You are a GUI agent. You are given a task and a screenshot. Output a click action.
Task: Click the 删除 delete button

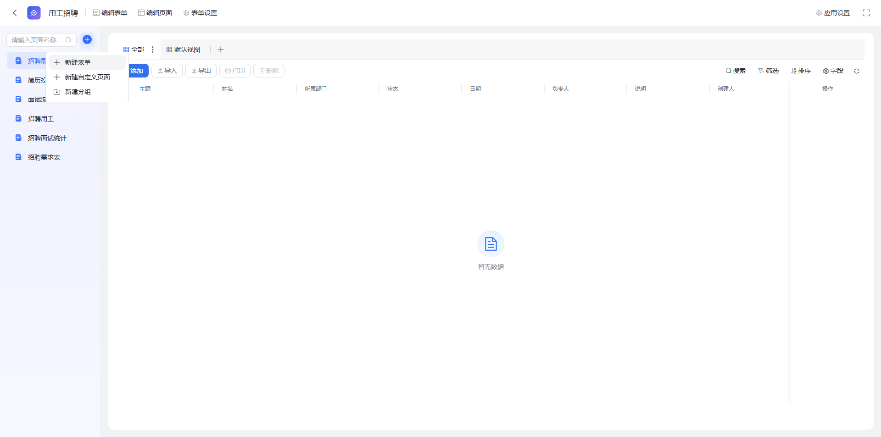pyautogui.click(x=269, y=71)
